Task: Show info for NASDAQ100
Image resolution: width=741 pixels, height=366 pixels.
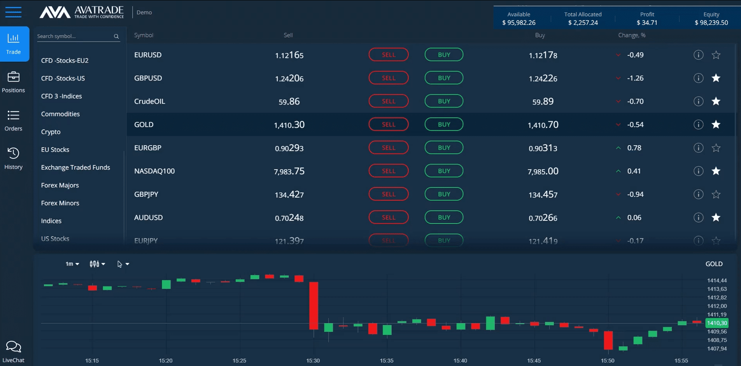Action: point(699,171)
